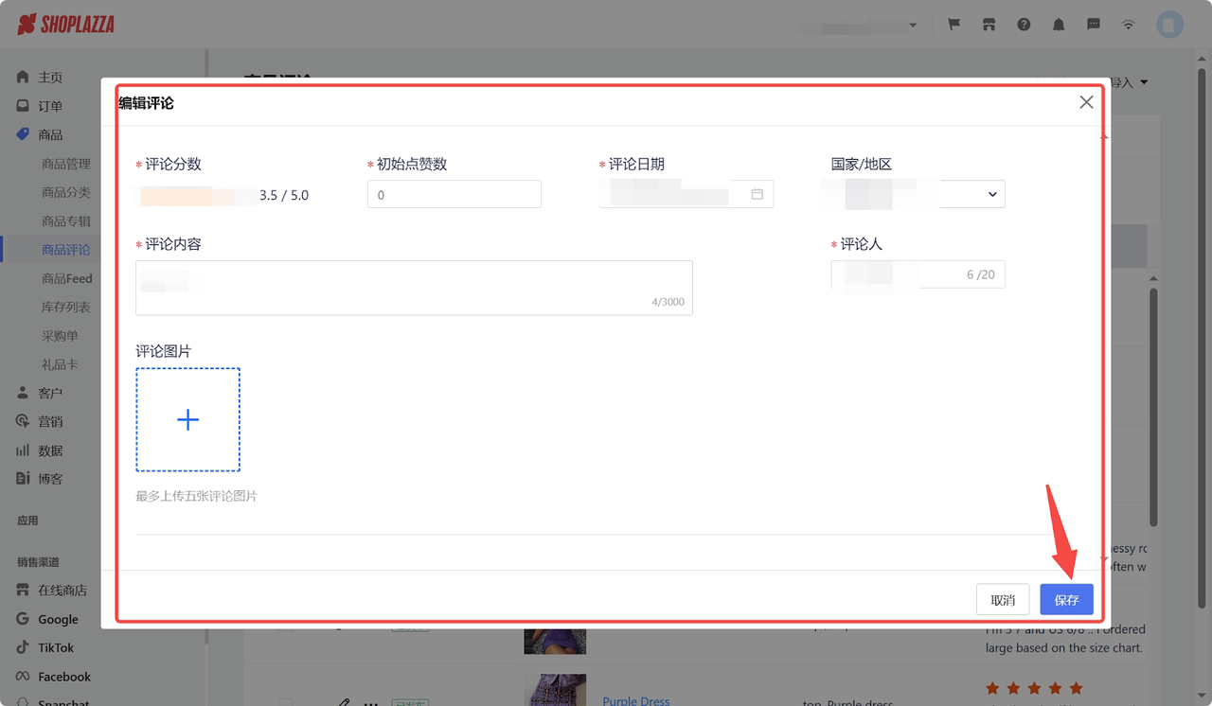Open the Purple Dress product link
Viewport: 1212px width, 706px height.
tap(635, 700)
